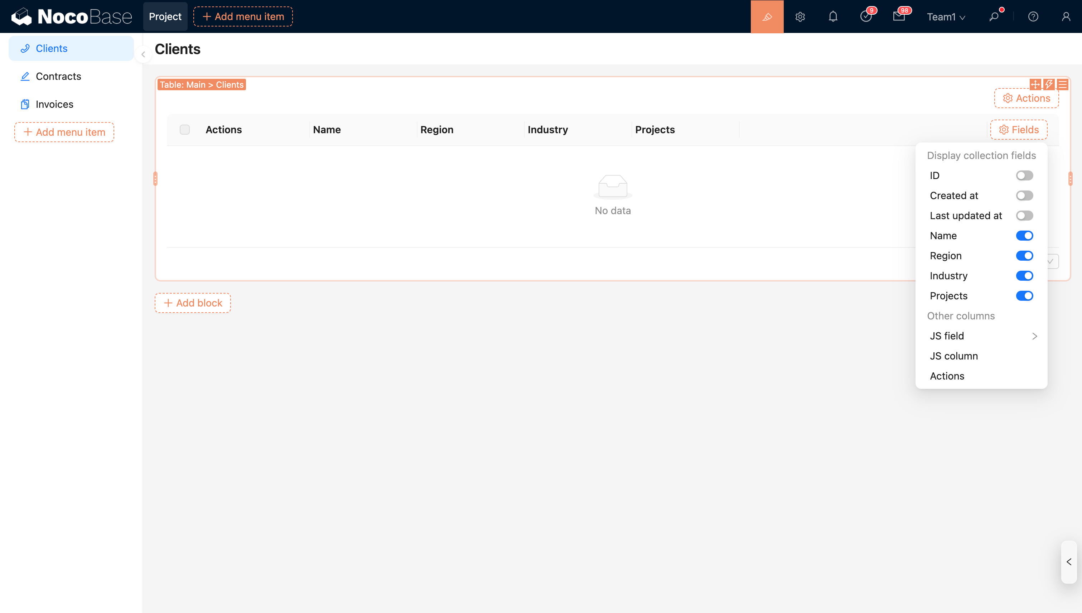Open tasks icon with 9 badge

coord(866,16)
